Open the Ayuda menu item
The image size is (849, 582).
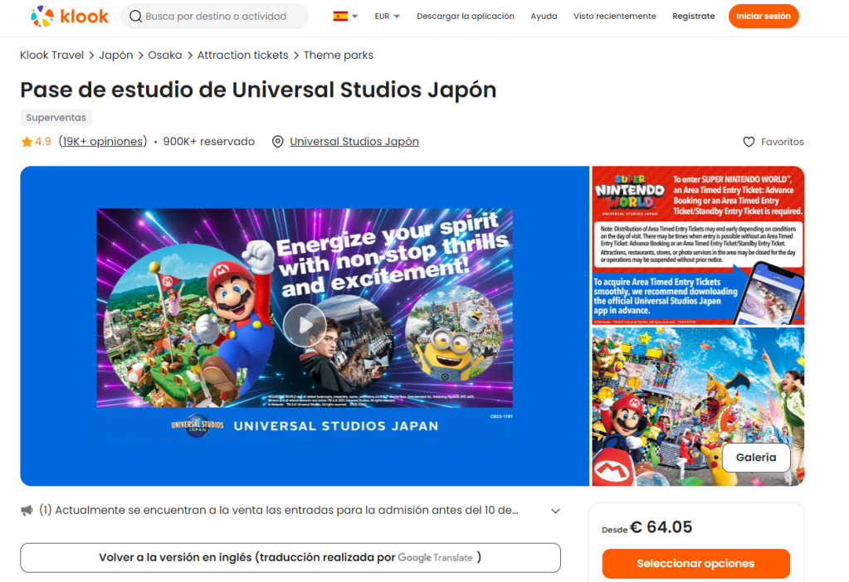click(x=544, y=17)
